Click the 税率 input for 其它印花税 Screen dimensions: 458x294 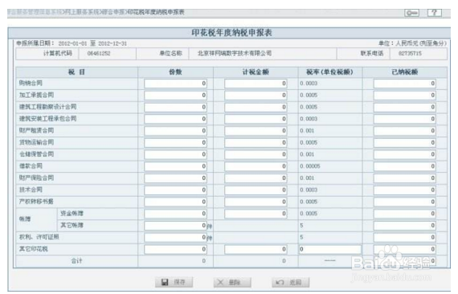click(330, 249)
